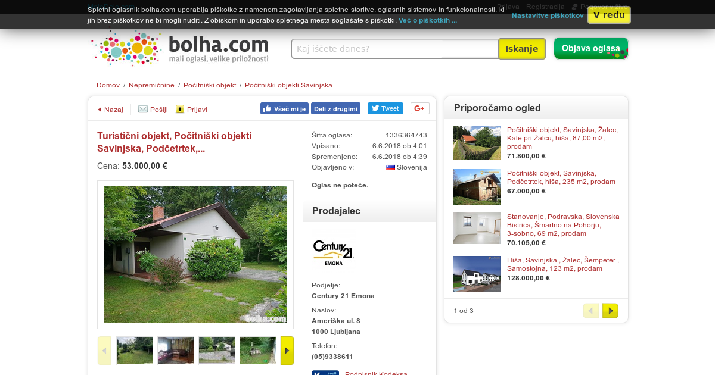The width and height of the screenshot is (715, 375).
Task: Open the first gallery thumbnail of the lawn
Action: point(135,351)
